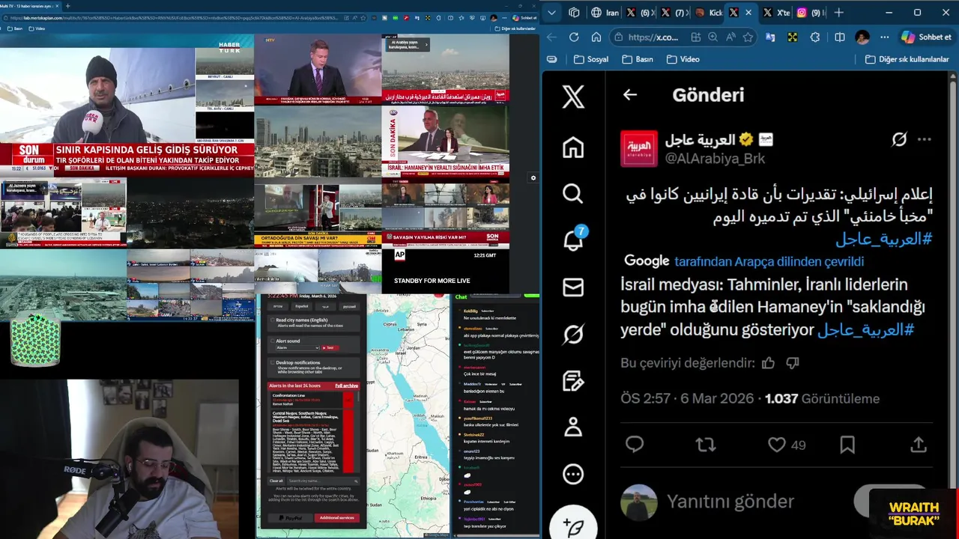The width and height of the screenshot is (959, 539).
Task: Switch alert panel language to Español
Action: (301, 306)
